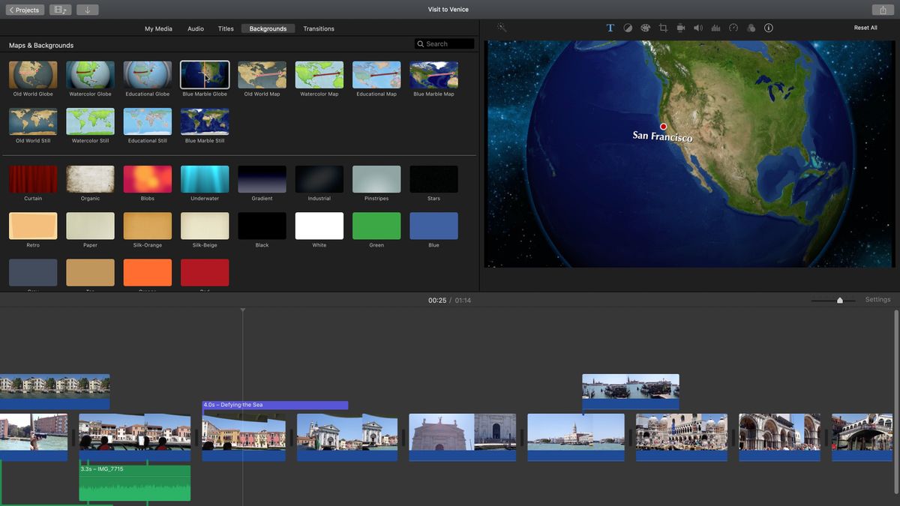Screen dimensions: 900x506
Task: Click the auto-enhance magic wand icon
Action: (x=502, y=28)
